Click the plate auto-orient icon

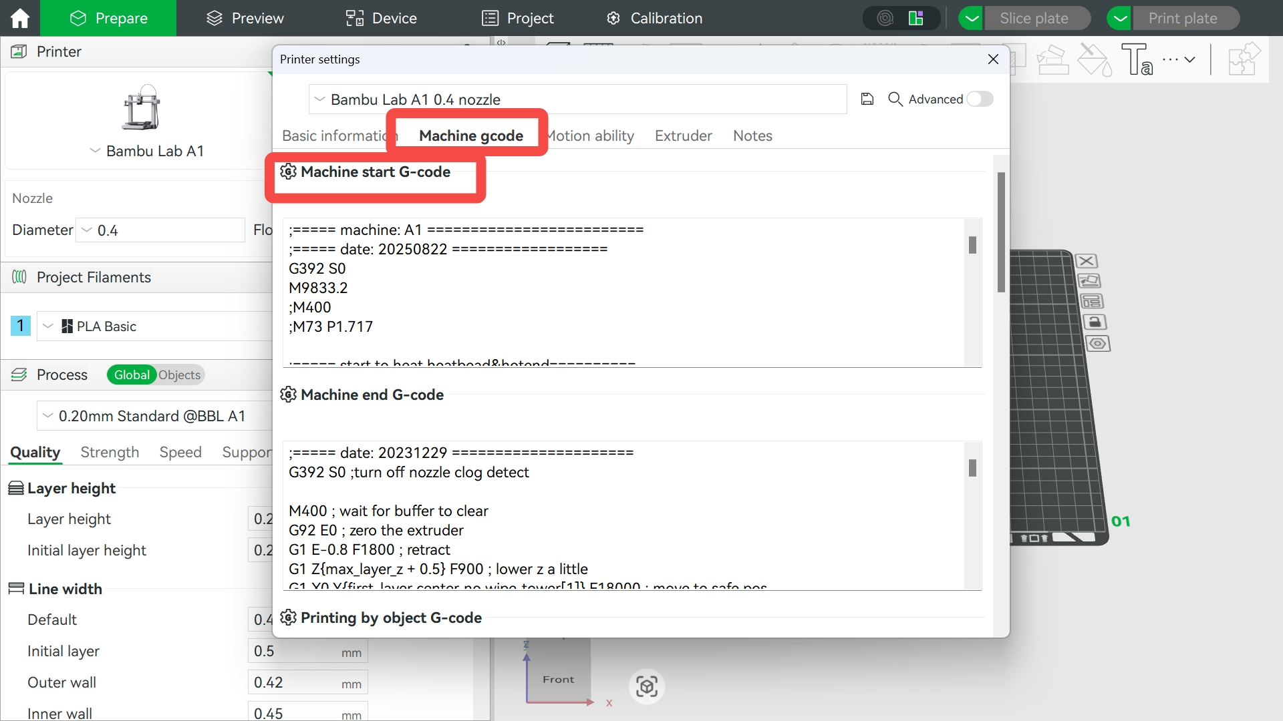click(x=1089, y=281)
